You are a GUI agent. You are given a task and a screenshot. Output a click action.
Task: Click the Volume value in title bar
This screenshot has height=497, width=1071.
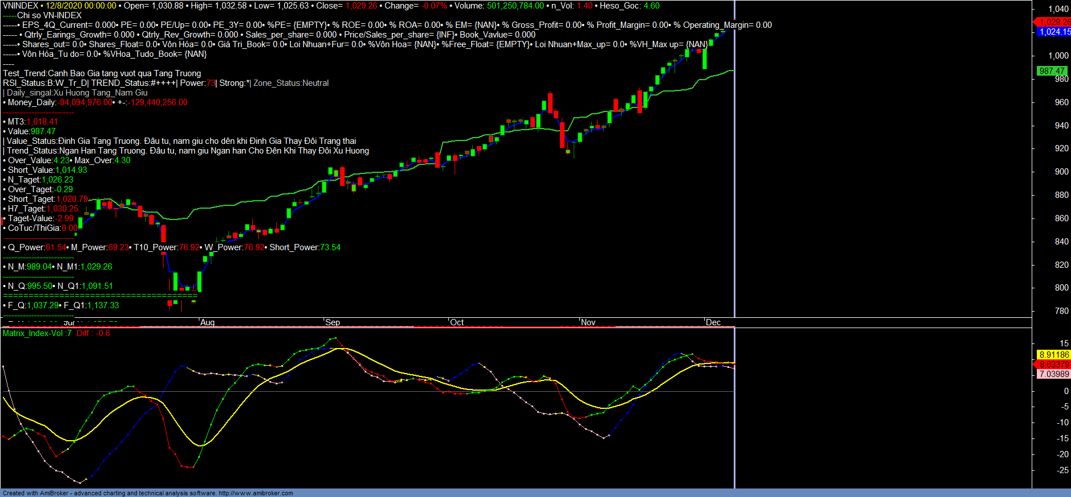click(515, 6)
